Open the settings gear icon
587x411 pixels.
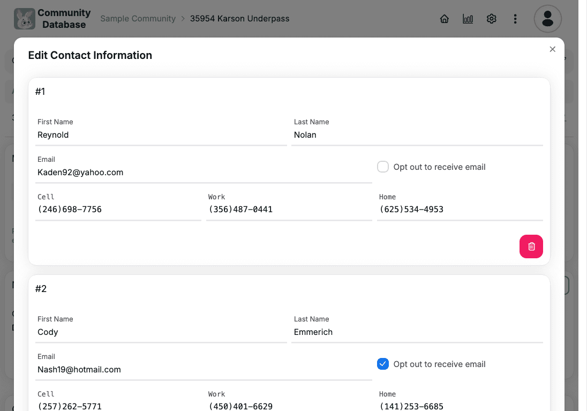(491, 19)
